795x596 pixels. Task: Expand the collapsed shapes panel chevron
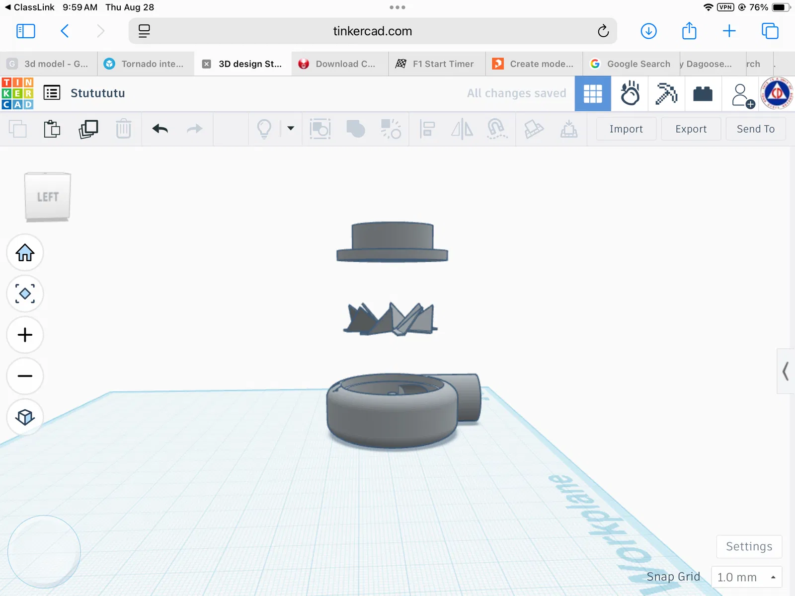click(786, 372)
